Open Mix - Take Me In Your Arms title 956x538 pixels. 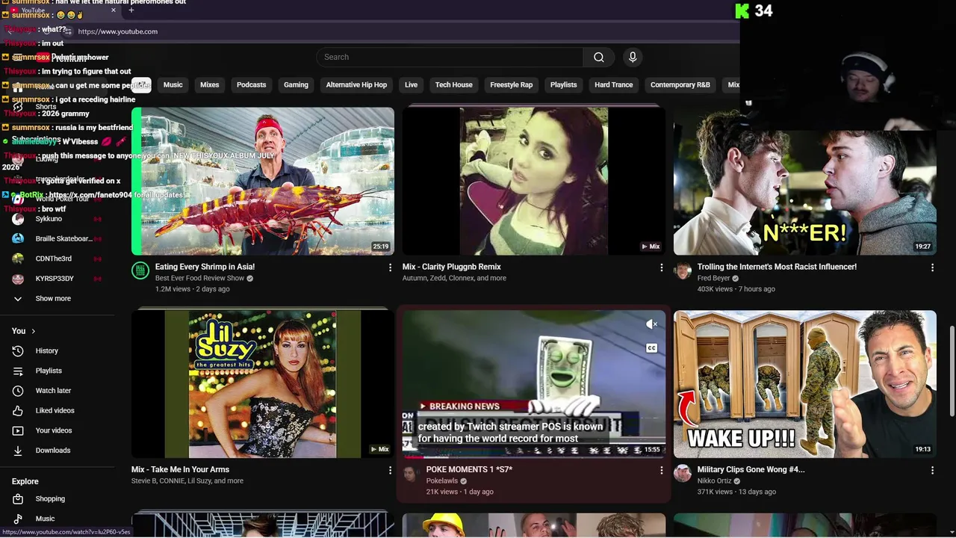(x=180, y=469)
